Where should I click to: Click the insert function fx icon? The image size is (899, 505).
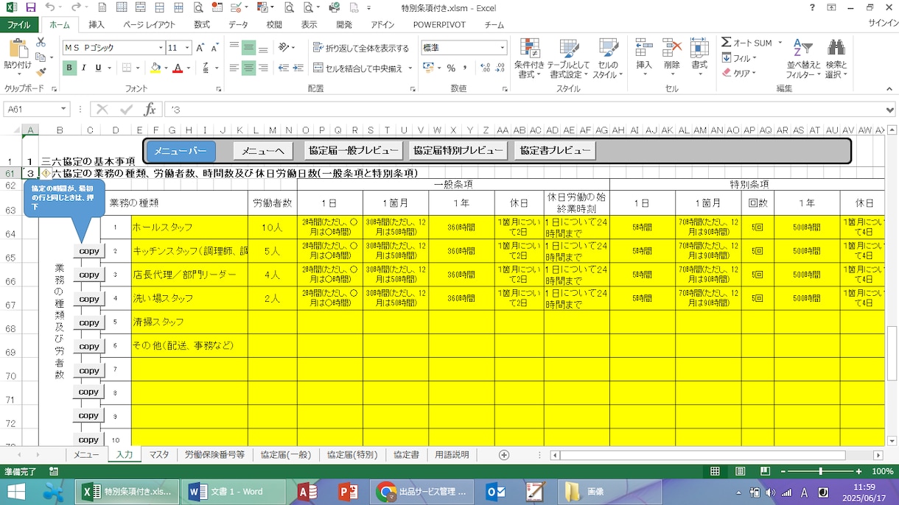pyautogui.click(x=150, y=110)
